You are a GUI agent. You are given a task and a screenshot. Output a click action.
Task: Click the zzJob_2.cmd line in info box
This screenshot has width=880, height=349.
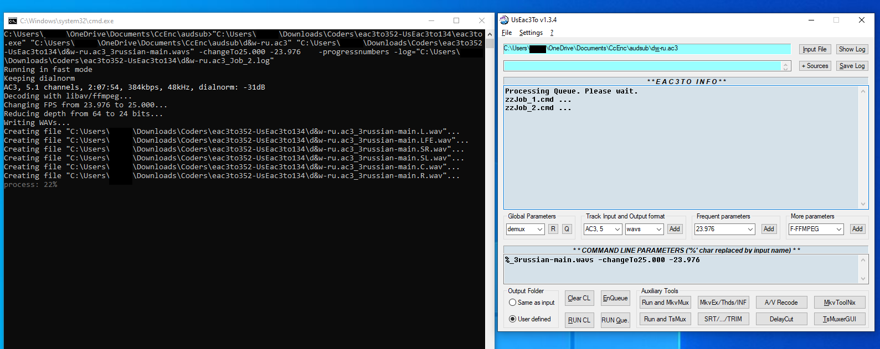(538, 108)
